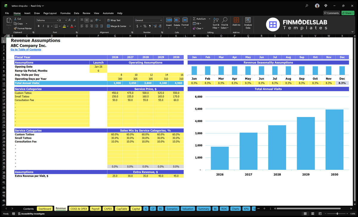Viewport: 358px width, 217px height.
Task: Click the Decrease Indent icon
Action: 97,26
